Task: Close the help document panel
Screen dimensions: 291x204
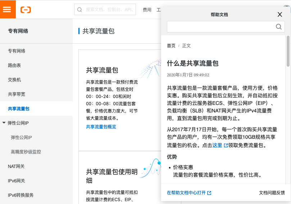Action: pyautogui.click(x=279, y=15)
